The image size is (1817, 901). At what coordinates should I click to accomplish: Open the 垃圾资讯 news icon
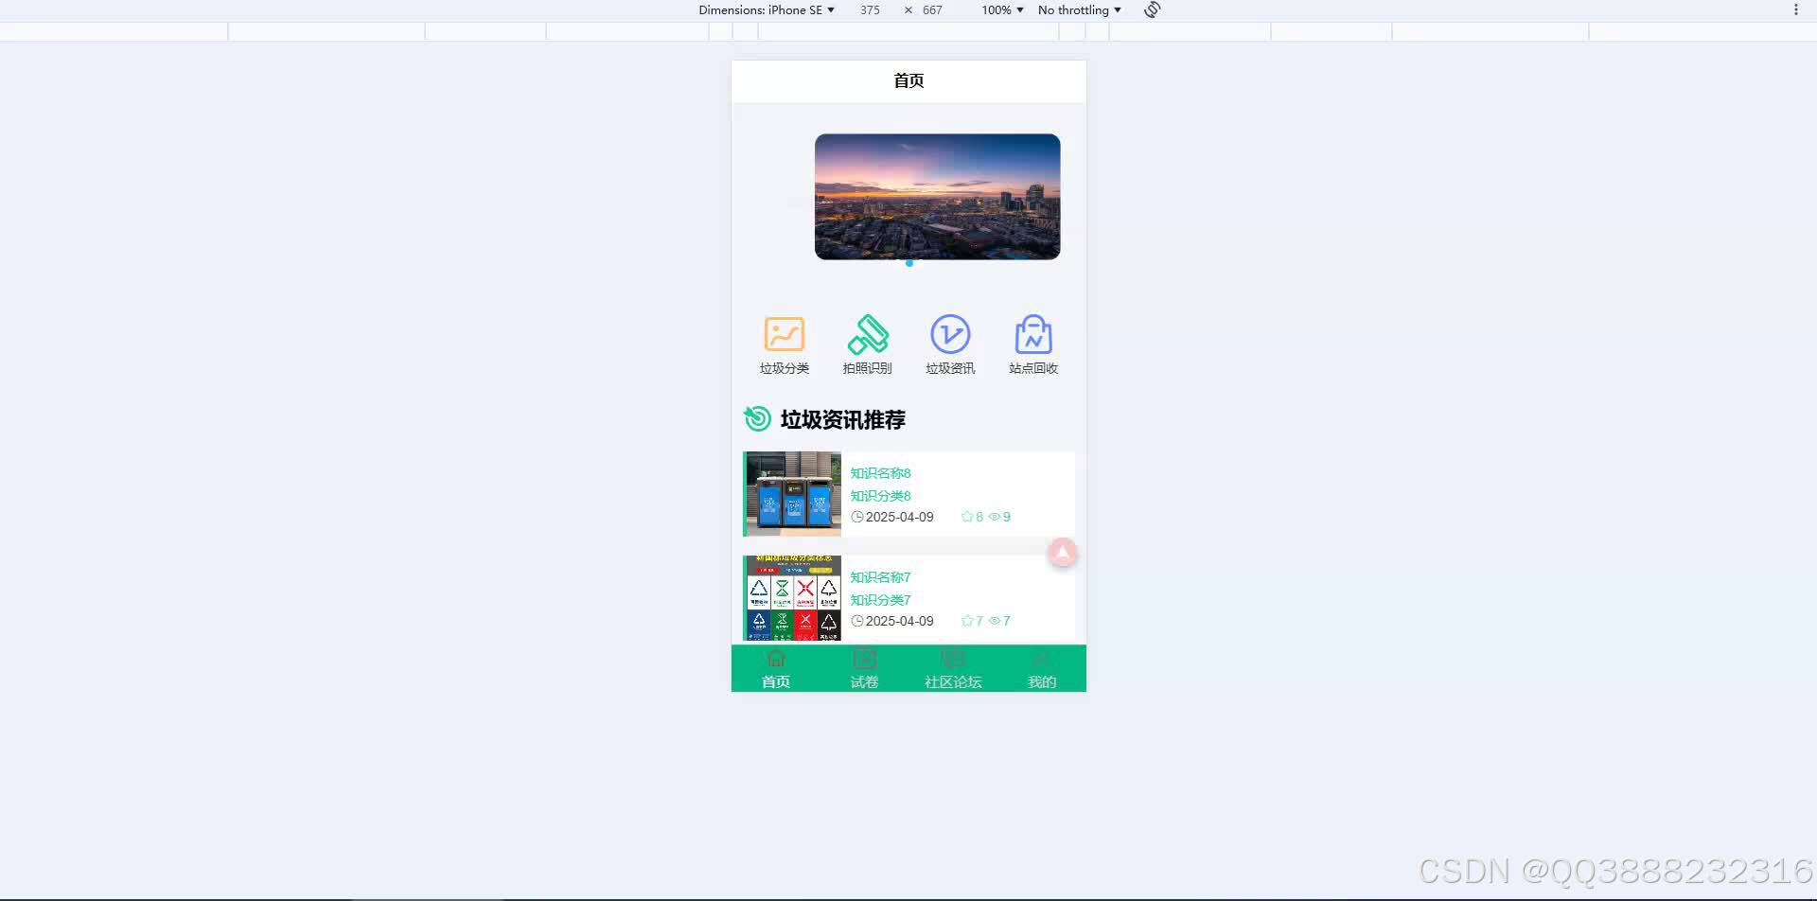(950, 334)
